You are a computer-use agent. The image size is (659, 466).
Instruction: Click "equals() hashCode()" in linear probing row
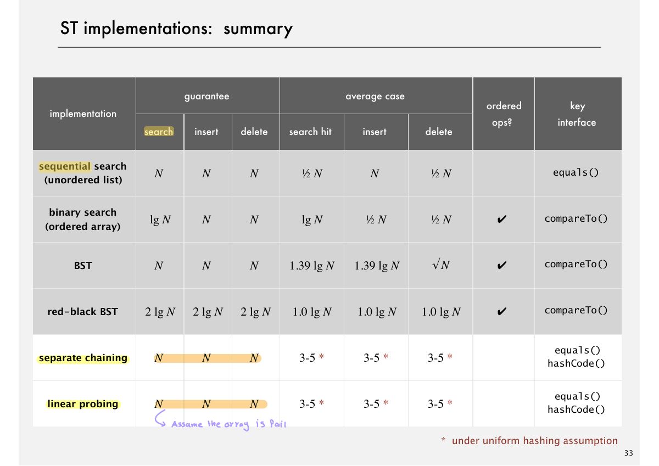point(576,403)
